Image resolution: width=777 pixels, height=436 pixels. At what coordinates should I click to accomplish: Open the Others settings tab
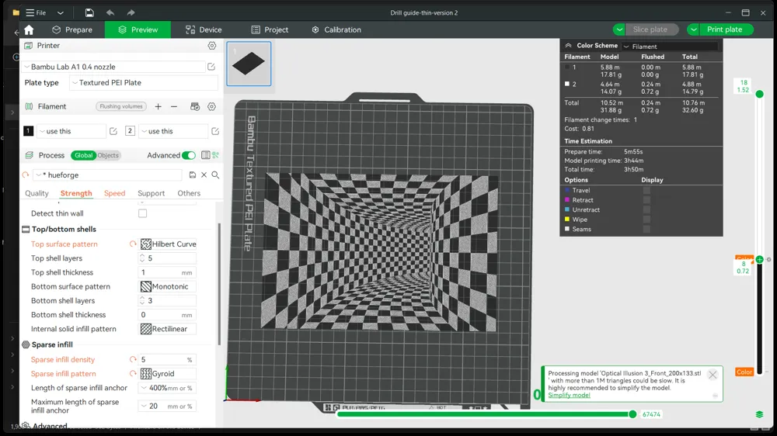click(x=189, y=193)
